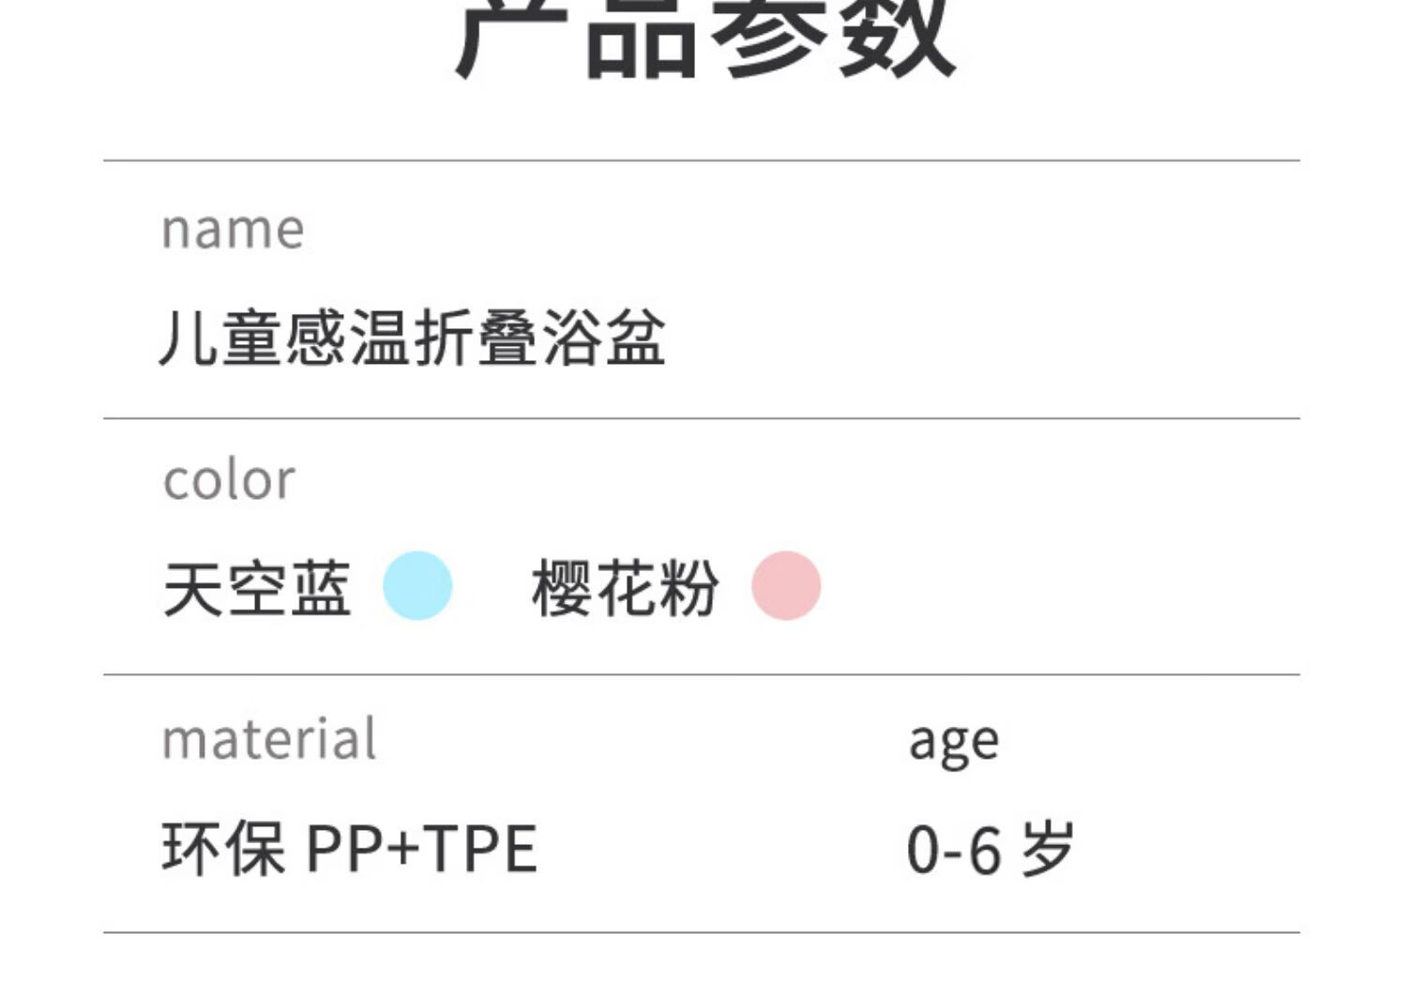This screenshot has width=1407, height=994.
Task: Click the PP+TPE material value
Action: coord(422,850)
